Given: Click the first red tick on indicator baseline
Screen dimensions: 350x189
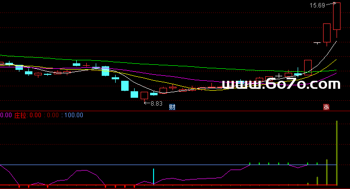Looking at the screenshot, I should pos(19,186).
